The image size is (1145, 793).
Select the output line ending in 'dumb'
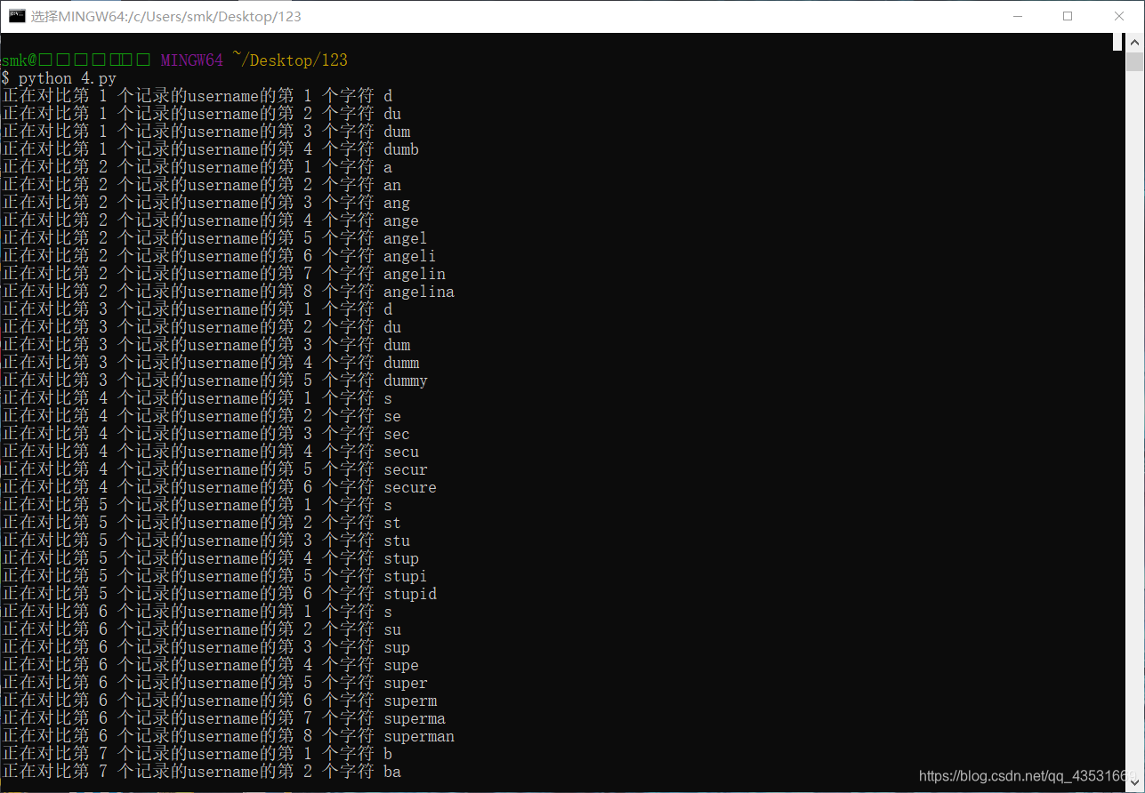point(210,149)
